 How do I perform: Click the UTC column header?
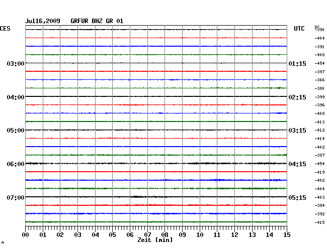[x=299, y=29]
